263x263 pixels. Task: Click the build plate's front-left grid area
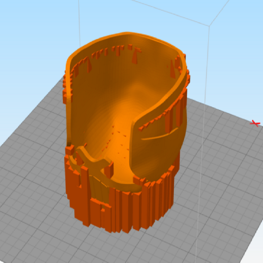(x=33, y=197)
